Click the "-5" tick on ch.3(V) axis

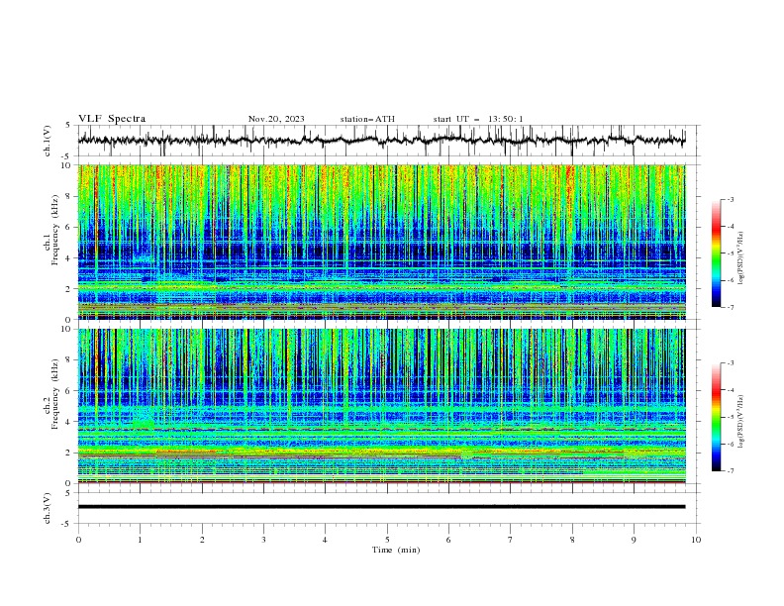(x=67, y=524)
